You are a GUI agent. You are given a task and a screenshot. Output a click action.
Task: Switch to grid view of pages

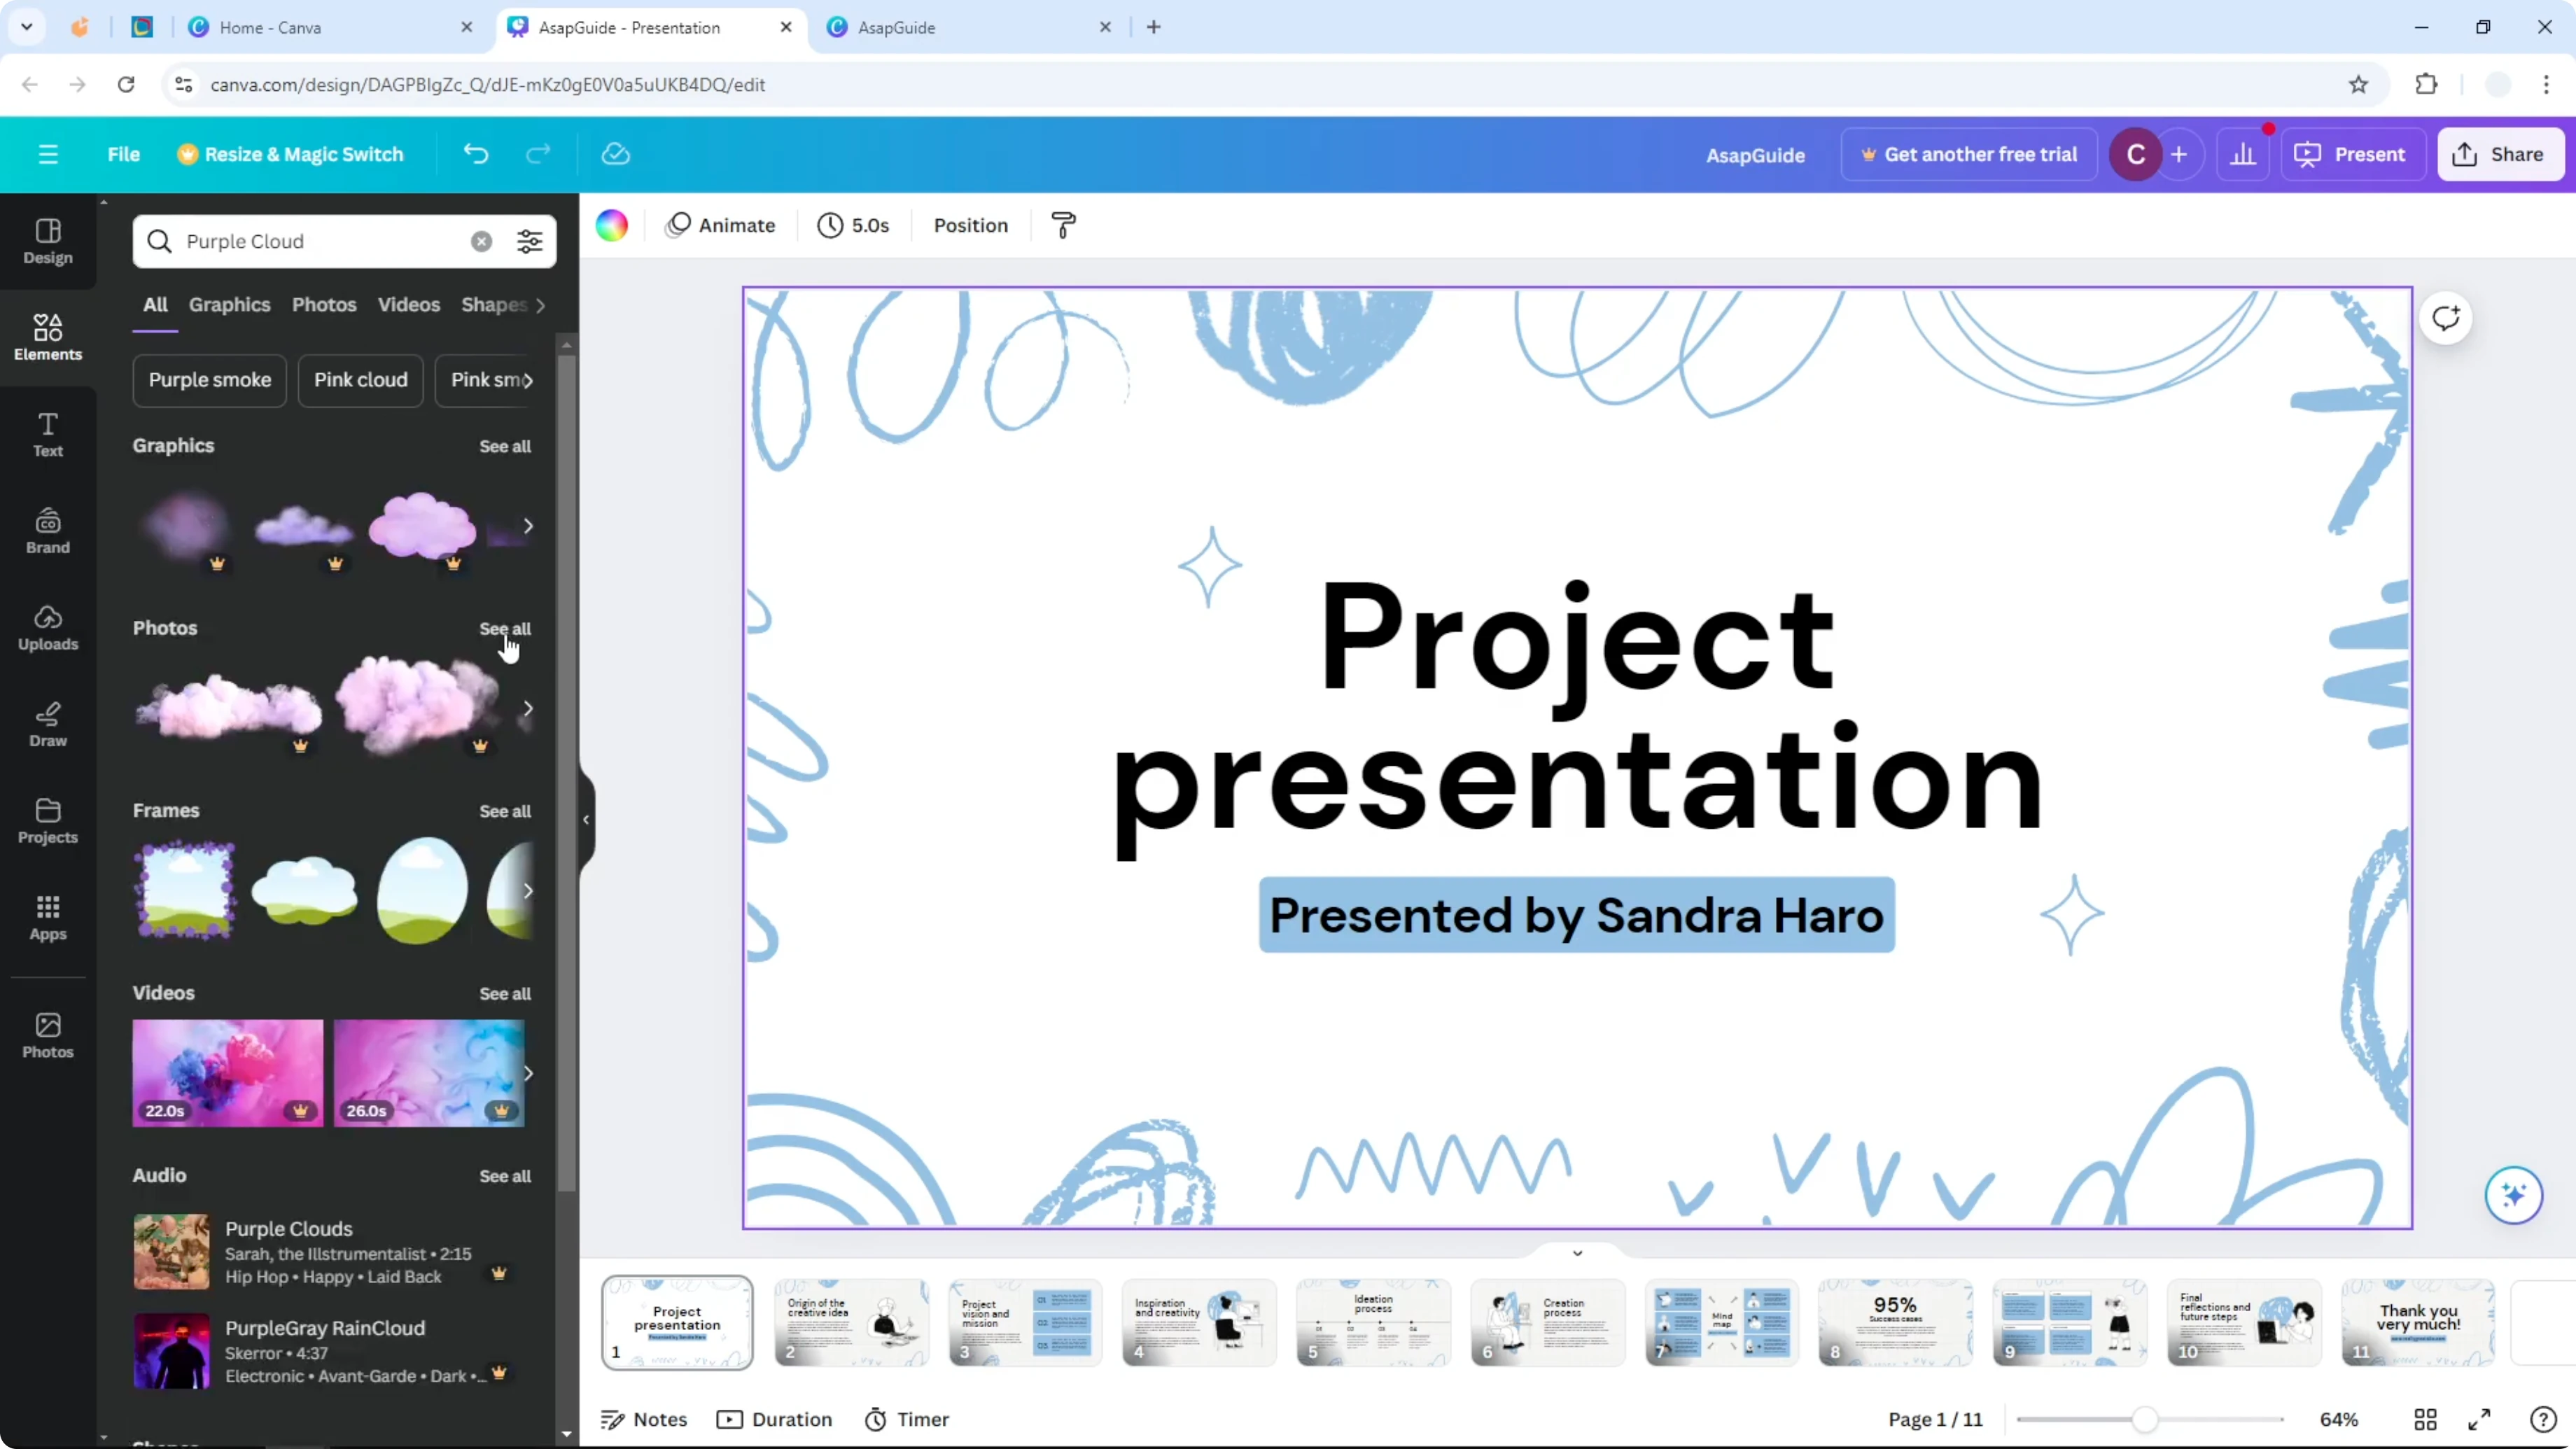pos(2425,1419)
